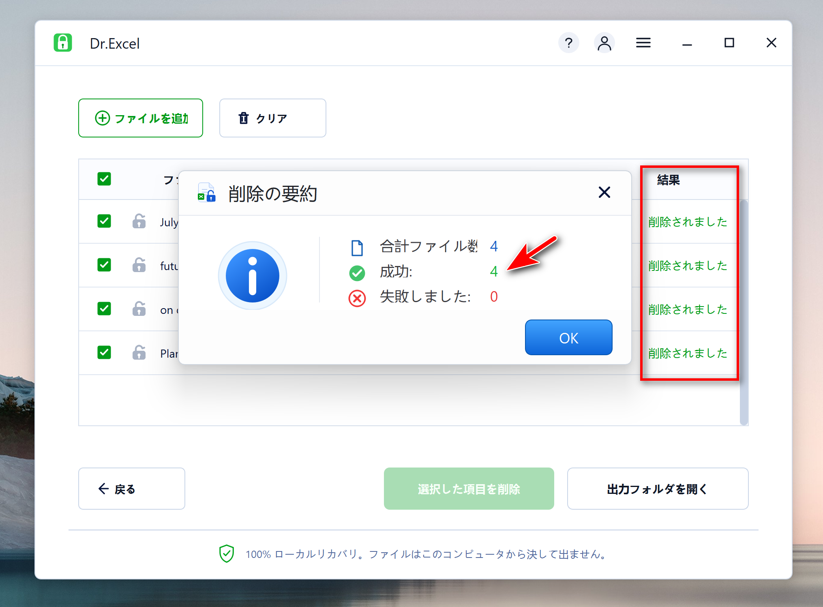Screen dimensions: 823x607
Task: Click 削除されました result in Plan row
Action: coord(688,353)
